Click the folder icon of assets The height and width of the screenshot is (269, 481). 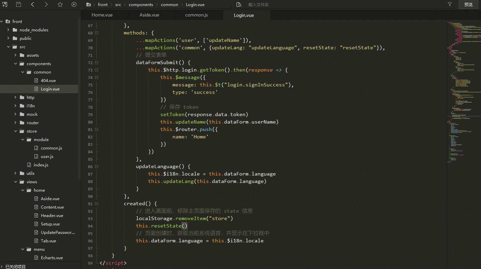point(22,55)
